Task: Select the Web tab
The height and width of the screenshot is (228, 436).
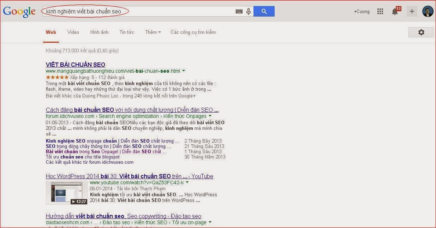Action: click(x=51, y=32)
